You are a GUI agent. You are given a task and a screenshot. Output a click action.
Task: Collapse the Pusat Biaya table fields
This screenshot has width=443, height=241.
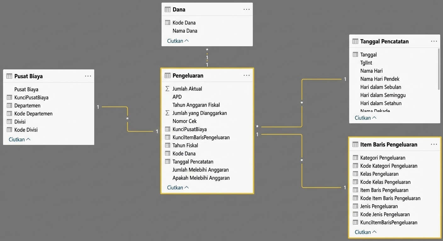[20, 139]
